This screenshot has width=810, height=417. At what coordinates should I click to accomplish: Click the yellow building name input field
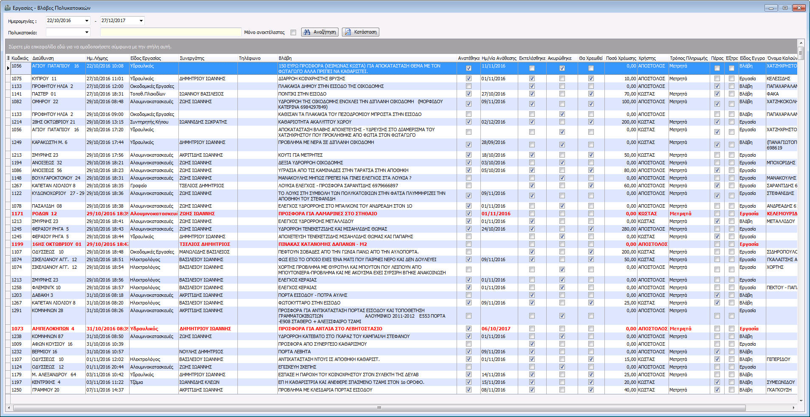point(171,32)
